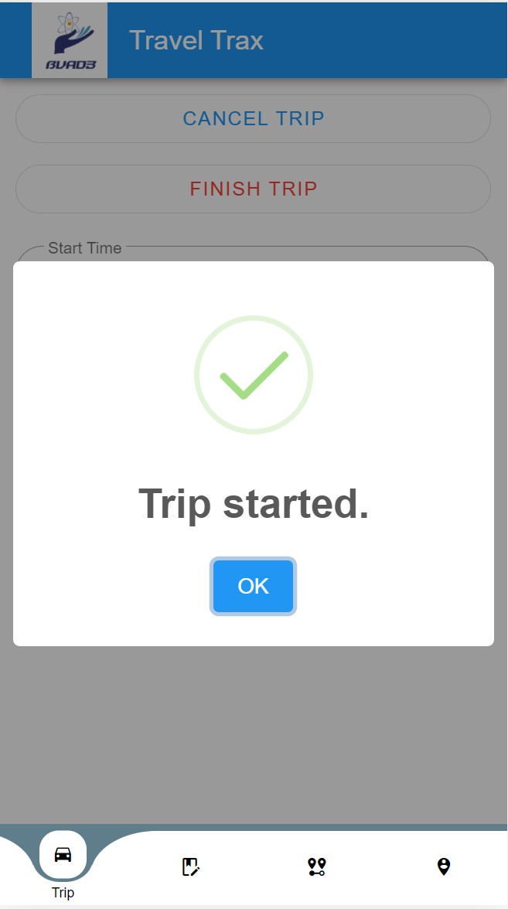Click the white dialog area beside the OK button
This screenshot has width=508, height=909.
coord(387,587)
